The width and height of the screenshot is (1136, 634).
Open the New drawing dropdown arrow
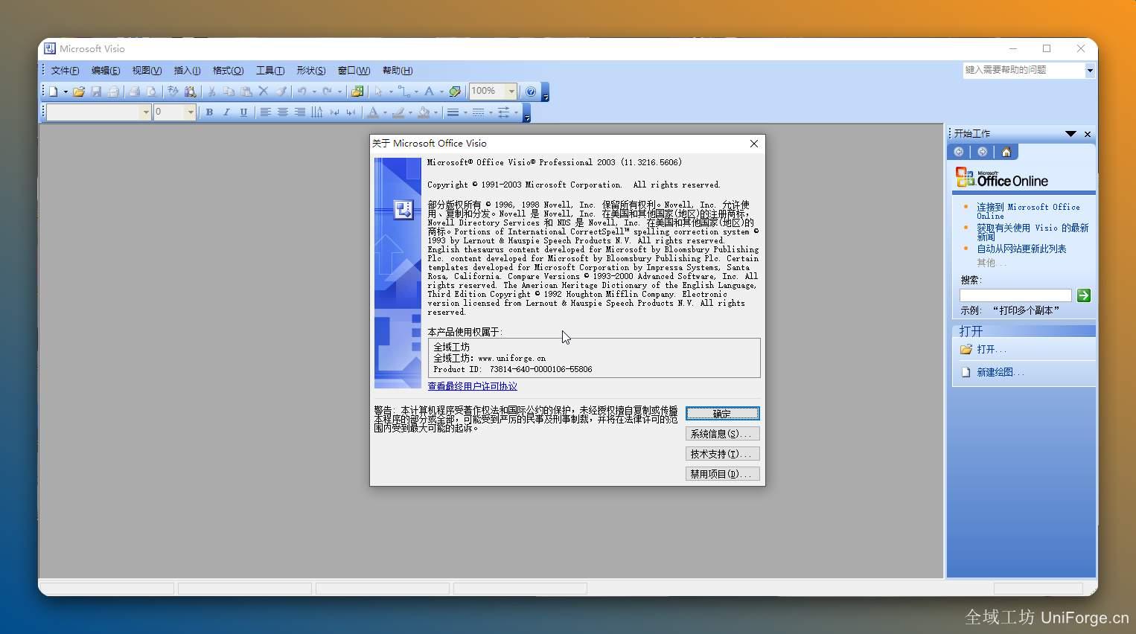[x=66, y=92]
